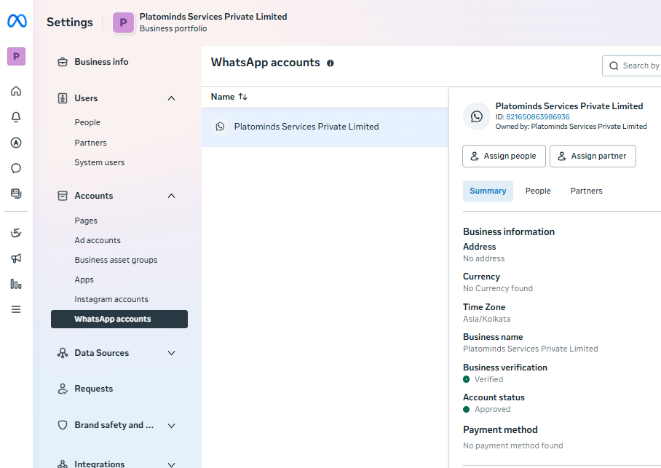The width and height of the screenshot is (661, 468).
Task: Click the Meta logo icon
Action: 17,22
